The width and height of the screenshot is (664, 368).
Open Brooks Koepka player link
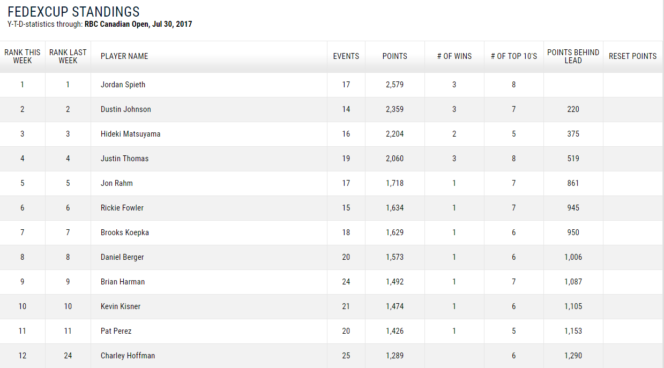124,232
